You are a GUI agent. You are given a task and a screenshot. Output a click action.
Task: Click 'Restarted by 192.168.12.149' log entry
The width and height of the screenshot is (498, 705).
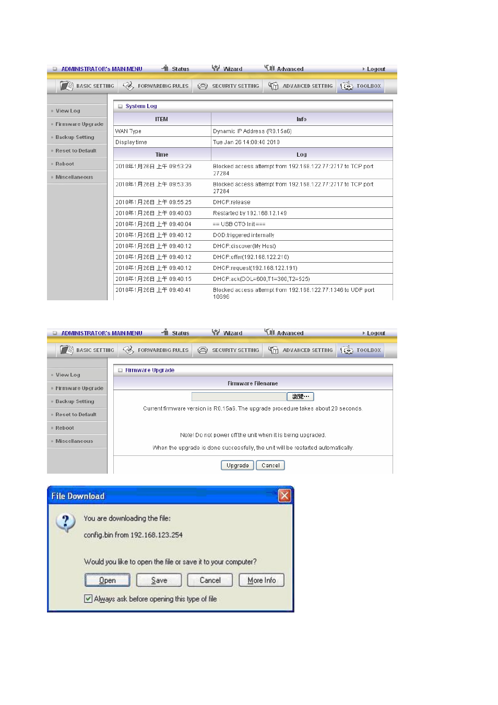(x=250, y=213)
